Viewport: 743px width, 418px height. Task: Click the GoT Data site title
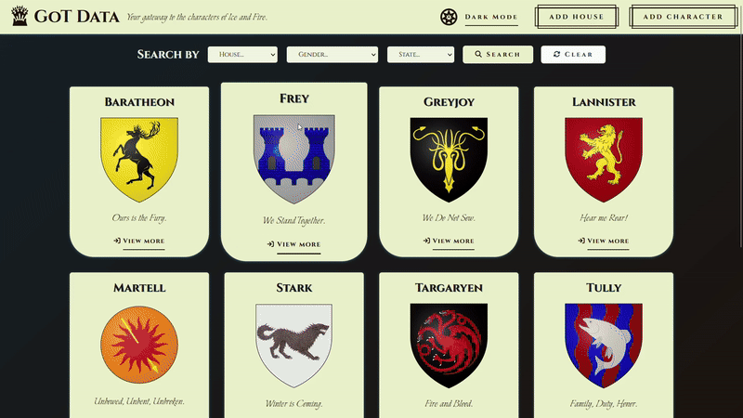77,17
